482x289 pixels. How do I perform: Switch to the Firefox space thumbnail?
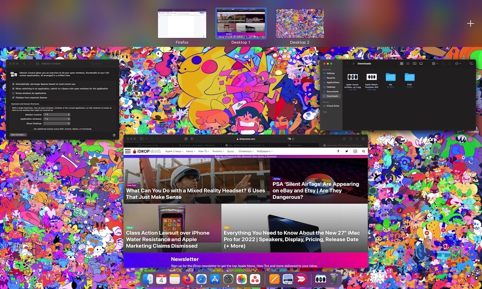[182, 24]
